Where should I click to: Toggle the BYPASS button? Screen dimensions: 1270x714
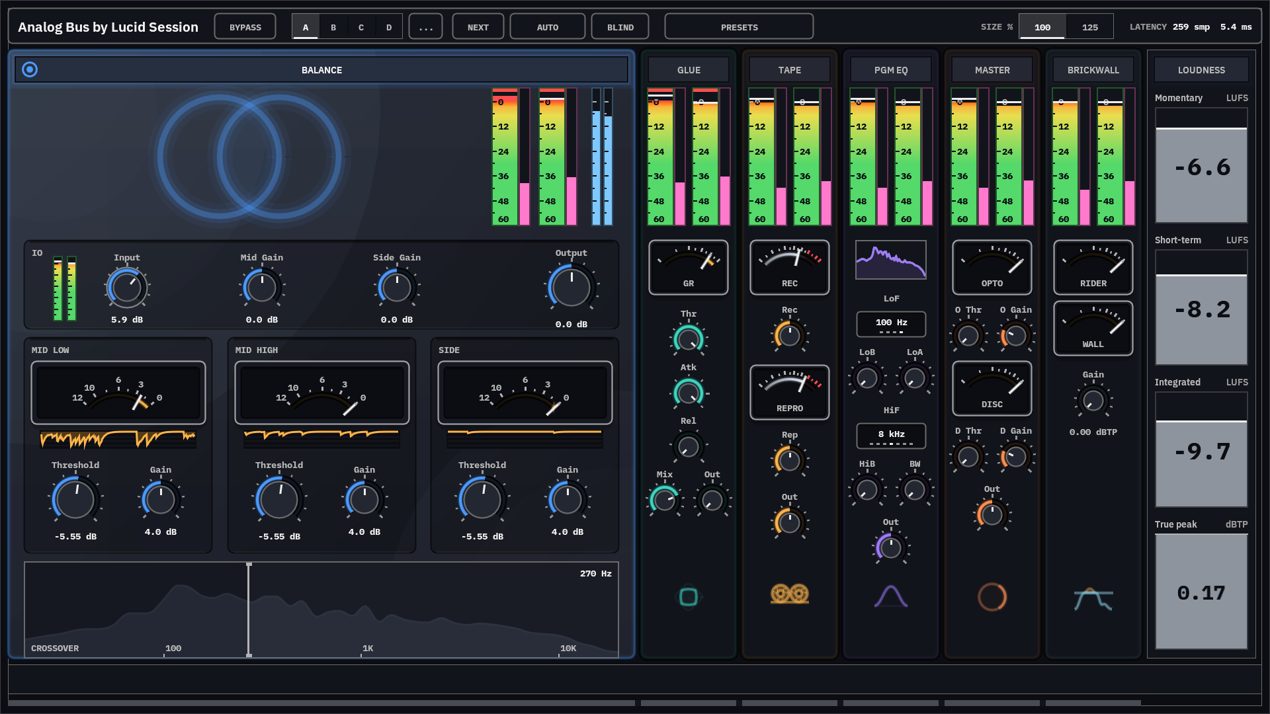(x=245, y=27)
